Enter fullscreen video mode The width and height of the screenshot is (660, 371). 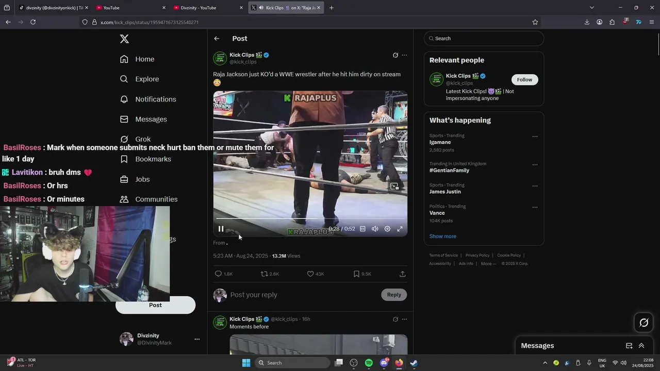click(x=400, y=229)
